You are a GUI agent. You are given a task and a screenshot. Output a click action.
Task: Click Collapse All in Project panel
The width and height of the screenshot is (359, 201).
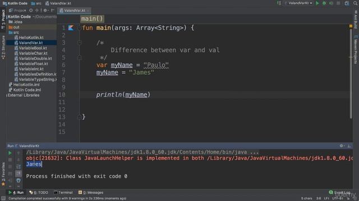pyautogui.click(x=37, y=11)
